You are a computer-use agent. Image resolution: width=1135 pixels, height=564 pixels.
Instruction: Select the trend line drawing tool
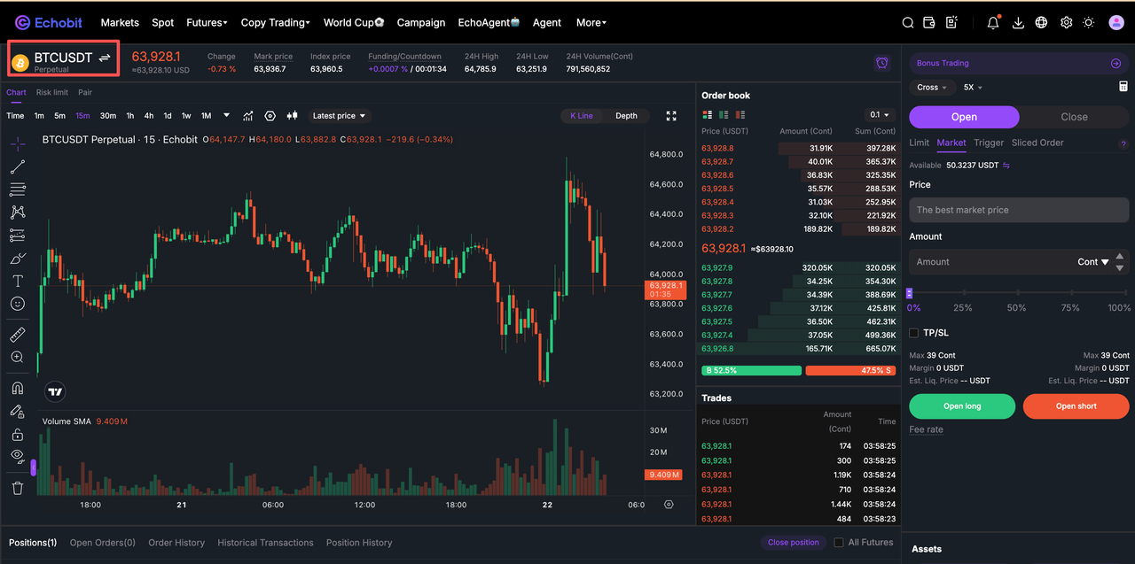tap(18, 166)
